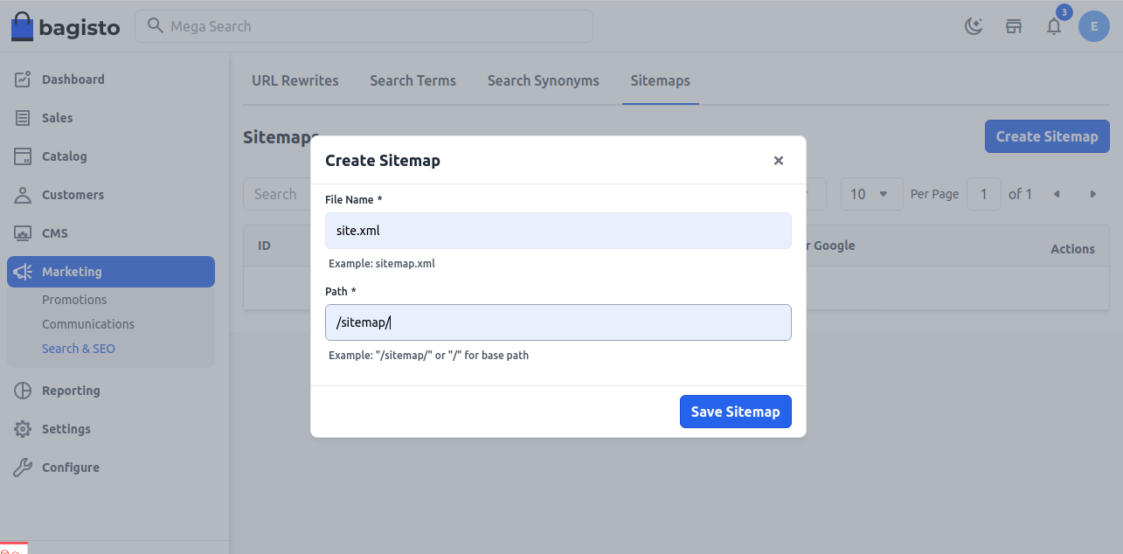Screen dimensions: 1123x554
Task: Select Promotions submenu link
Action: 74,300
